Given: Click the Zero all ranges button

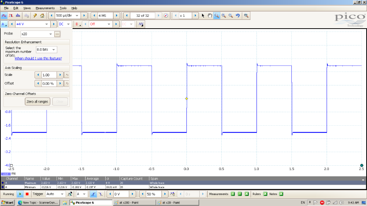Looking at the screenshot, I should [37, 102].
